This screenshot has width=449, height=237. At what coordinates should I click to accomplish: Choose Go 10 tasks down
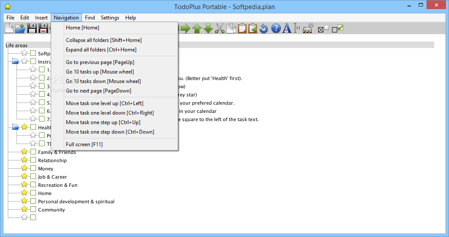[x=114, y=81]
